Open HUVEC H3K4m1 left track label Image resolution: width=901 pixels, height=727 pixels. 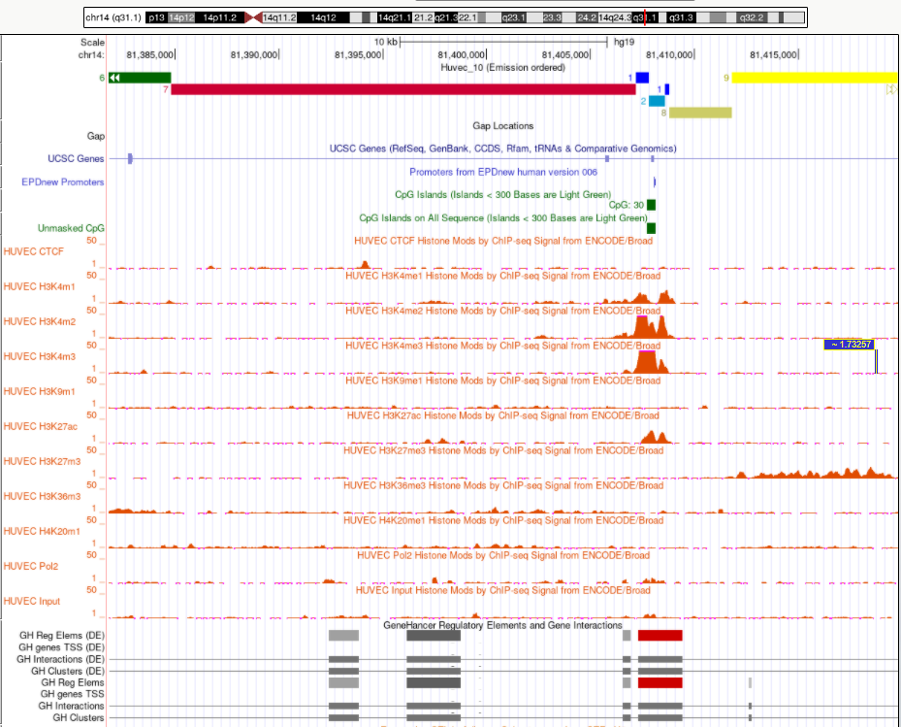click(x=39, y=286)
